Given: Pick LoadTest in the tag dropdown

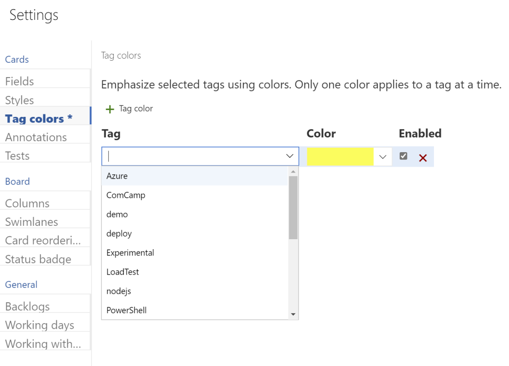Looking at the screenshot, I should pos(195,272).
